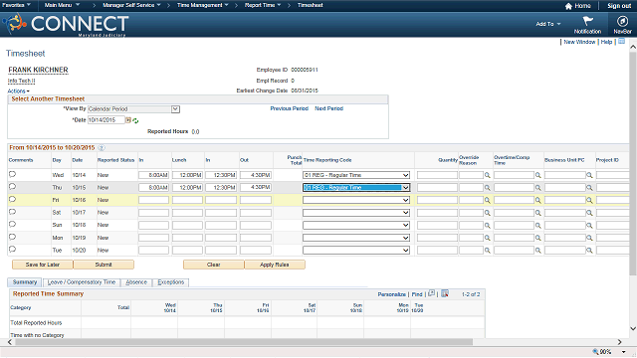Go to Home via house icon
This screenshot has height=358, width=637.
[568, 6]
